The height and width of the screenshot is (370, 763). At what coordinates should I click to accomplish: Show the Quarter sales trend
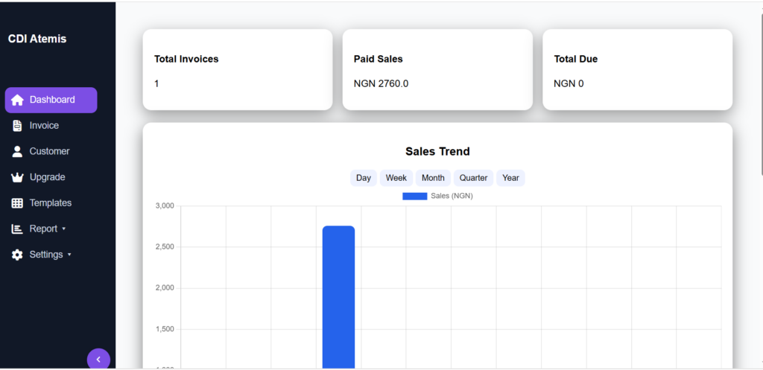pyautogui.click(x=473, y=178)
